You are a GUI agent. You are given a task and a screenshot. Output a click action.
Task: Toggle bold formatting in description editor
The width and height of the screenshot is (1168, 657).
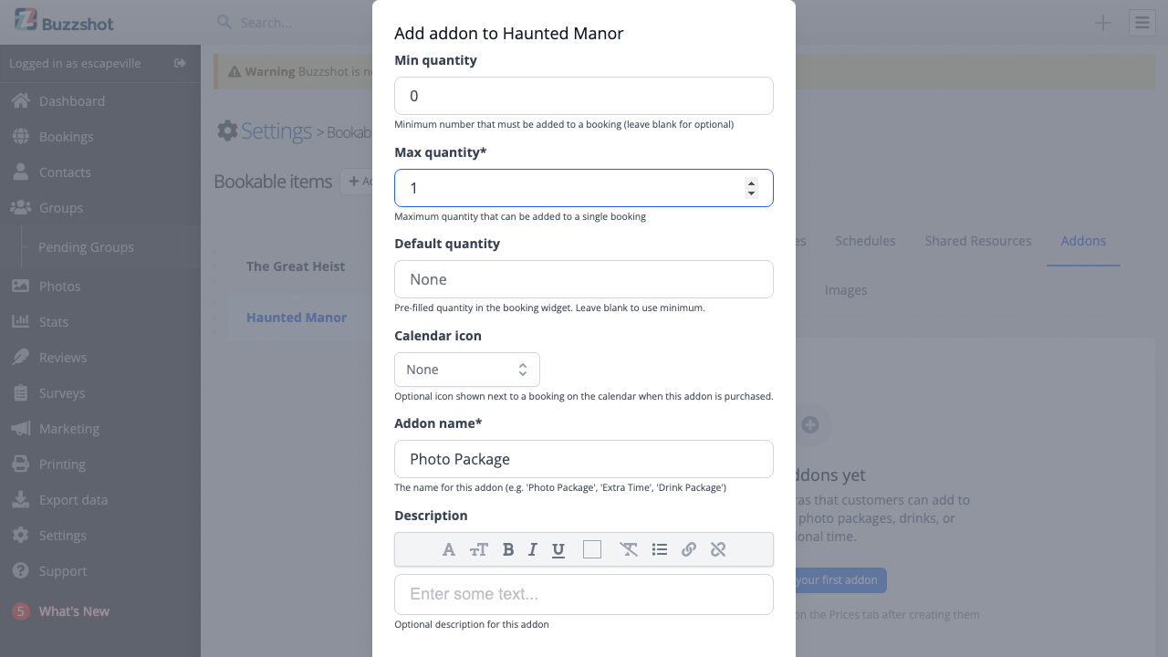tap(508, 549)
